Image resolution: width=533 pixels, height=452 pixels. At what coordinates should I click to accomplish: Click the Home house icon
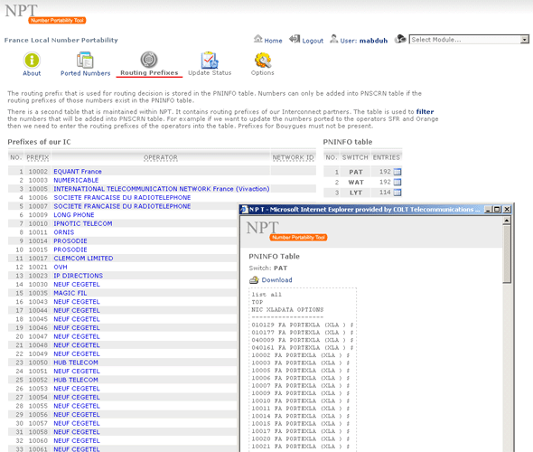pyautogui.click(x=258, y=39)
